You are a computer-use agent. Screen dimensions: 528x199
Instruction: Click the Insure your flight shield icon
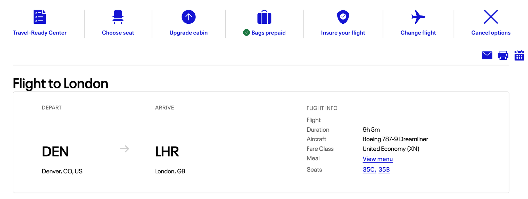[343, 16]
